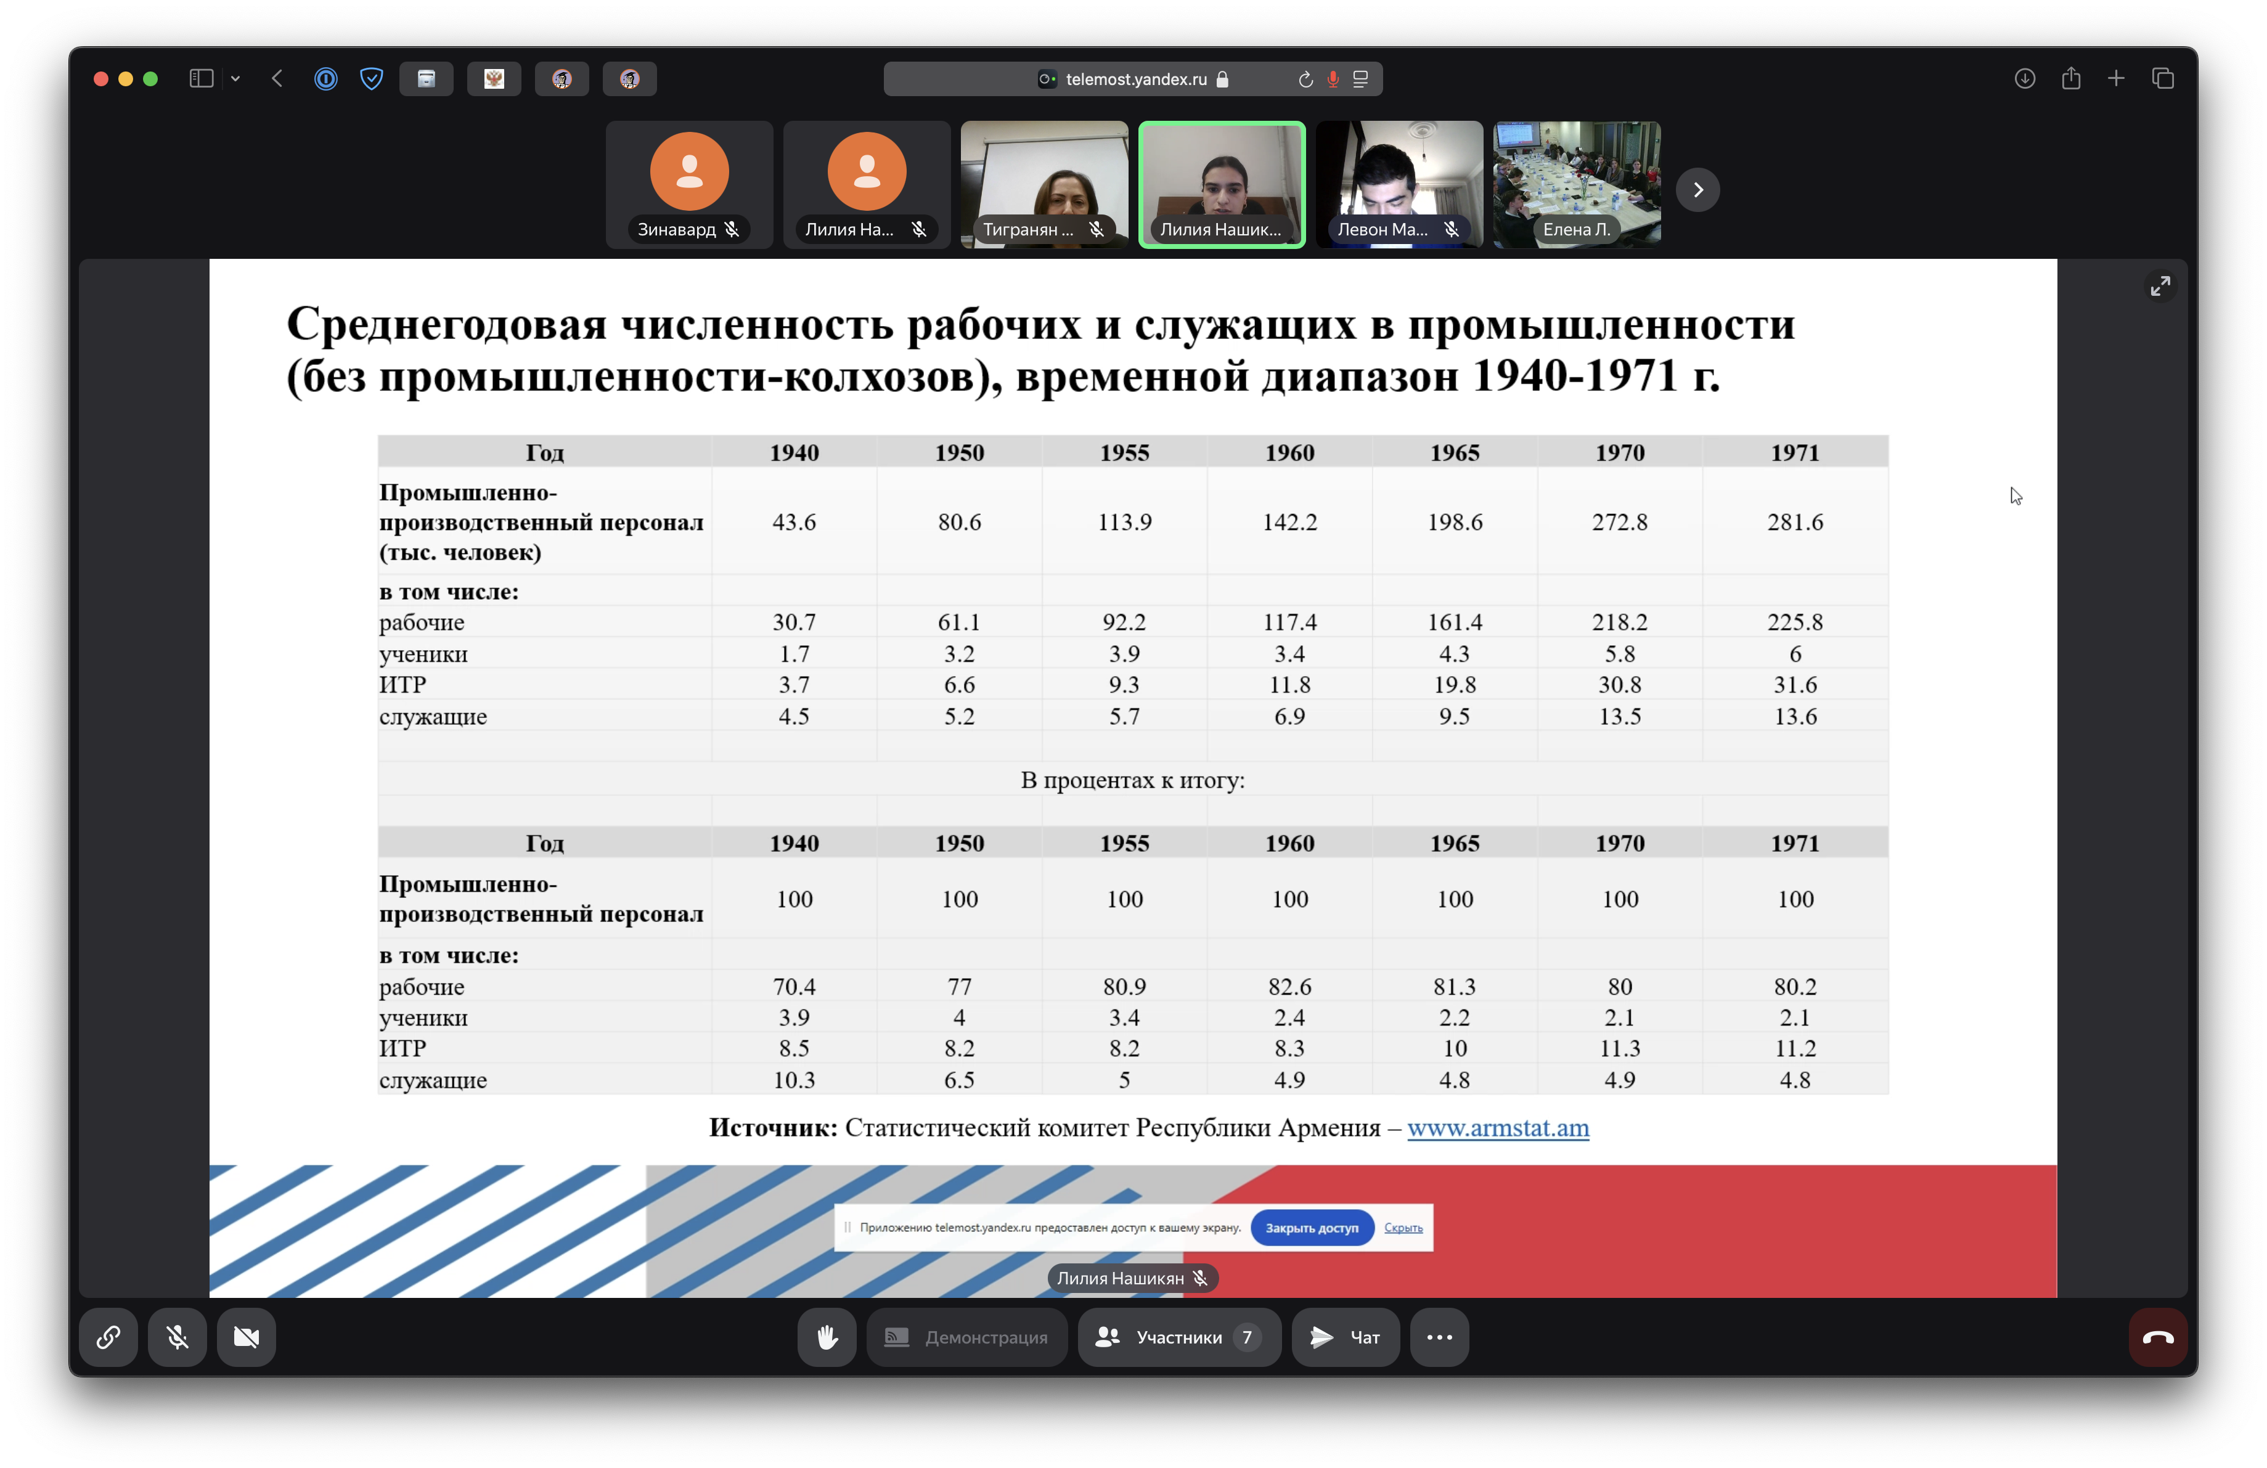Click the participant count badge 7
The image size is (2267, 1468).
1247,1337
